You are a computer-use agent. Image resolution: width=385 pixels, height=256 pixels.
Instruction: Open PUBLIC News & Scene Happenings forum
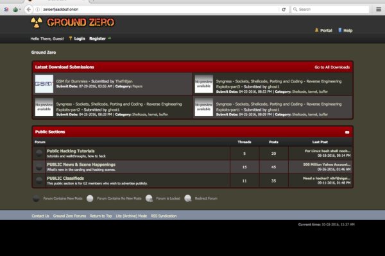[x=81, y=164]
